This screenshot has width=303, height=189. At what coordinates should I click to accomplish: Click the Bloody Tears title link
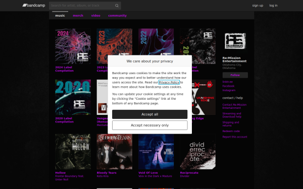107,172
